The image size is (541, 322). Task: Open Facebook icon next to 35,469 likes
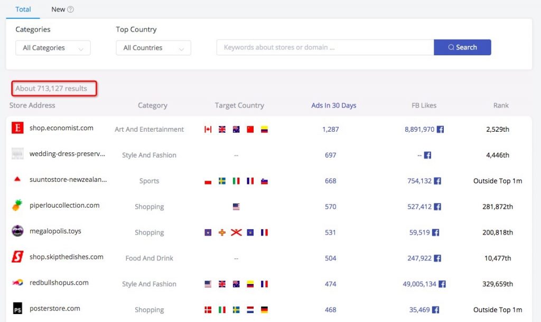pos(435,310)
